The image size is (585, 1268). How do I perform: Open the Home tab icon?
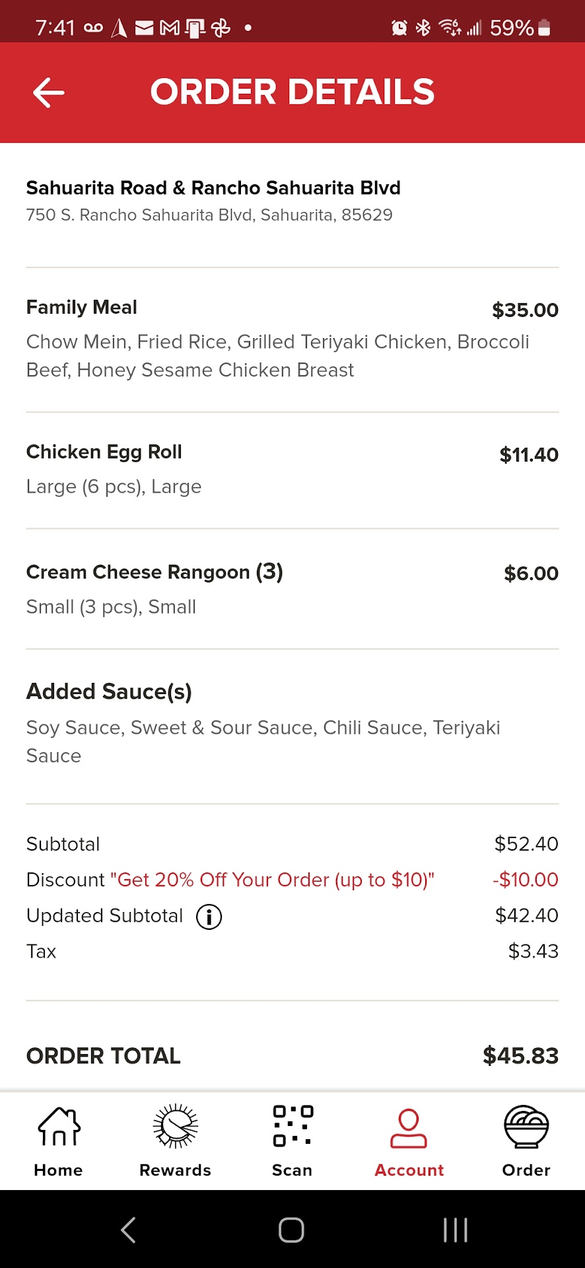[x=59, y=1127]
